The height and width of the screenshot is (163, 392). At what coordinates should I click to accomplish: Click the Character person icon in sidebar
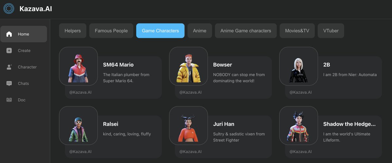pyautogui.click(x=9, y=67)
